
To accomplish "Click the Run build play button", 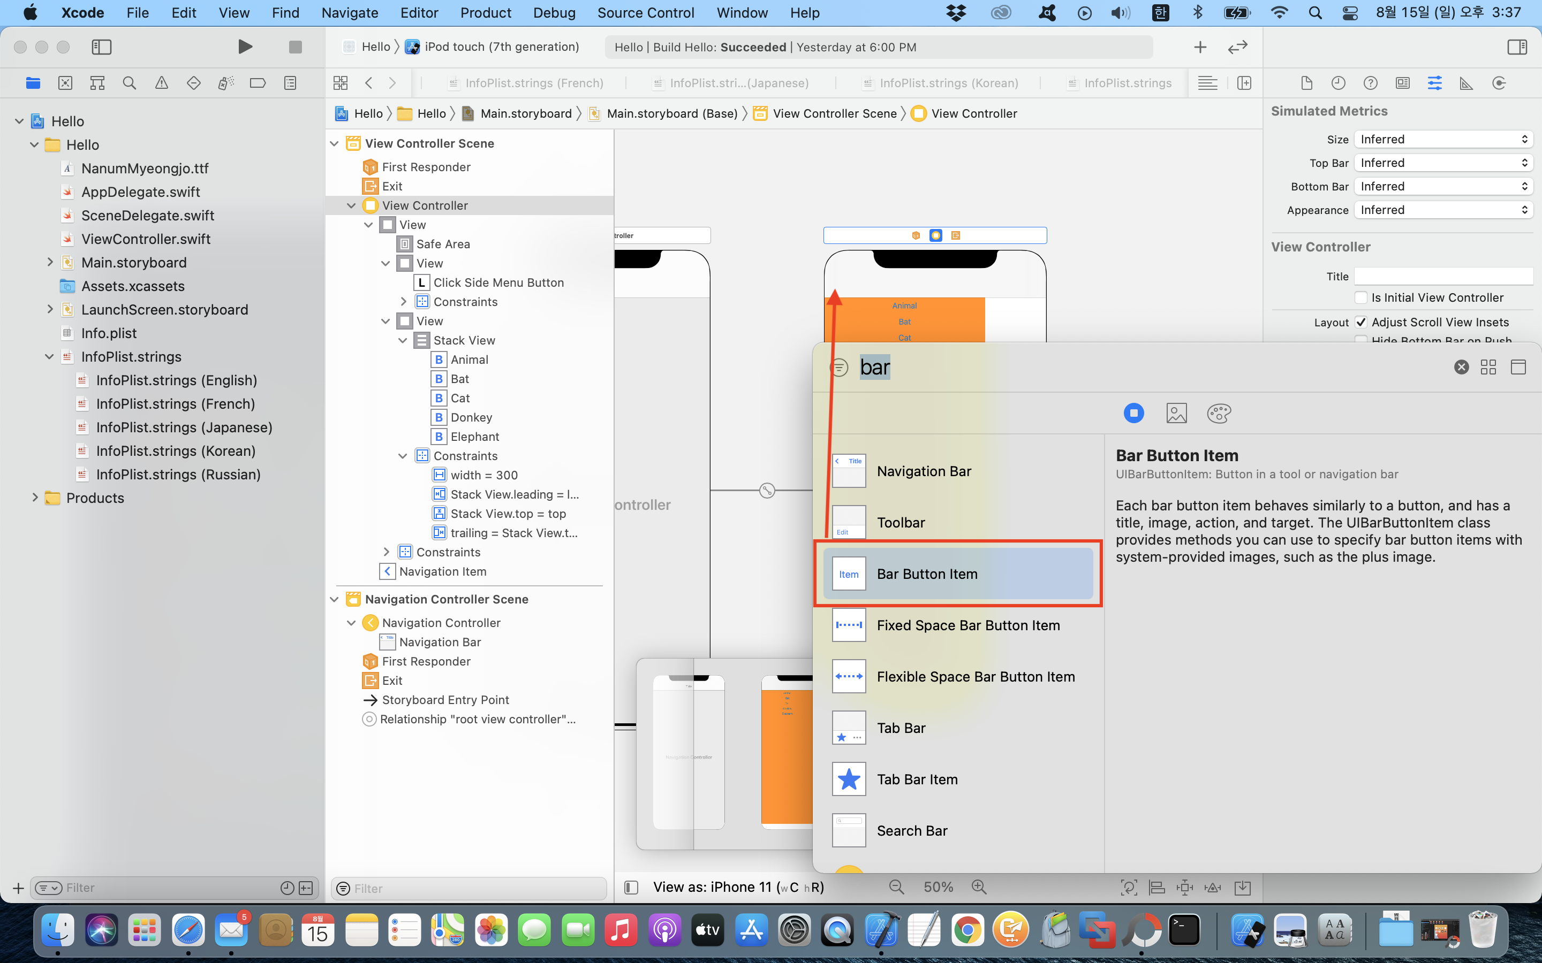I will coord(245,47).
